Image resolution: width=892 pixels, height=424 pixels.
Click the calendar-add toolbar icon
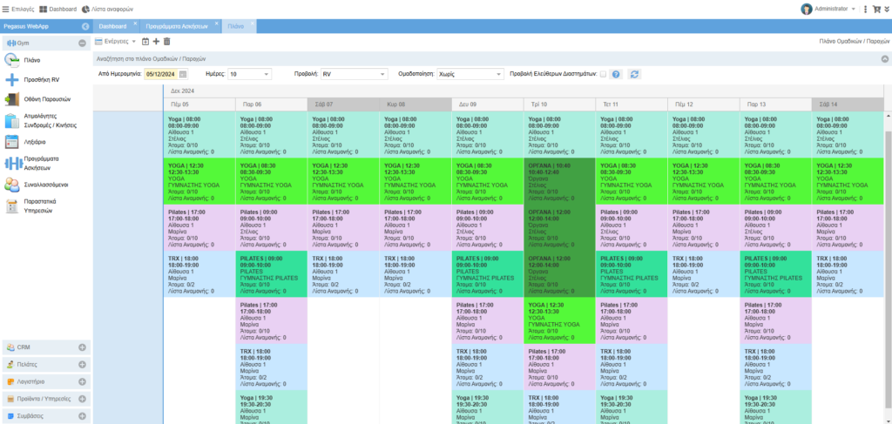pyautogui.click(x=145, y=42)
